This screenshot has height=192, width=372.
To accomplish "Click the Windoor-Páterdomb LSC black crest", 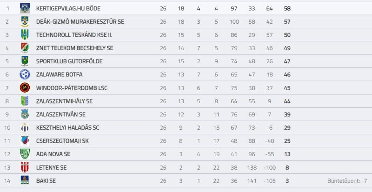I will click(25, 88).
